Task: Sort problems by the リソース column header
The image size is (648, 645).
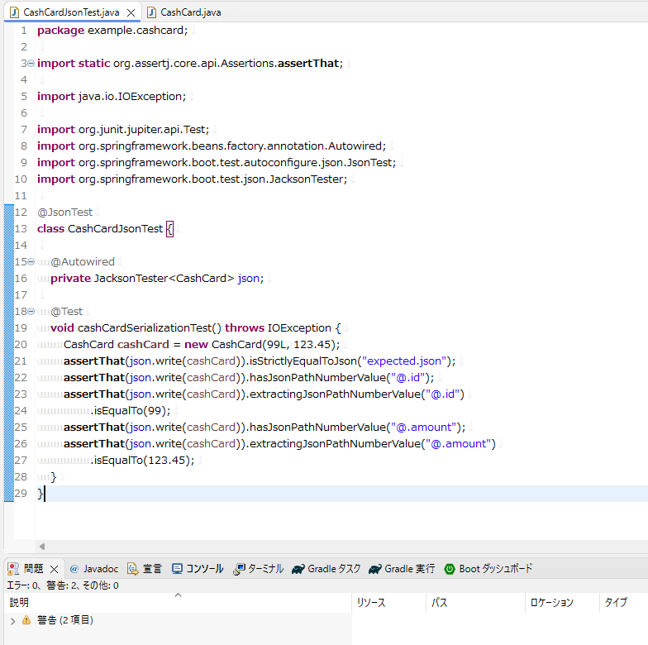Action: (388, 603)
